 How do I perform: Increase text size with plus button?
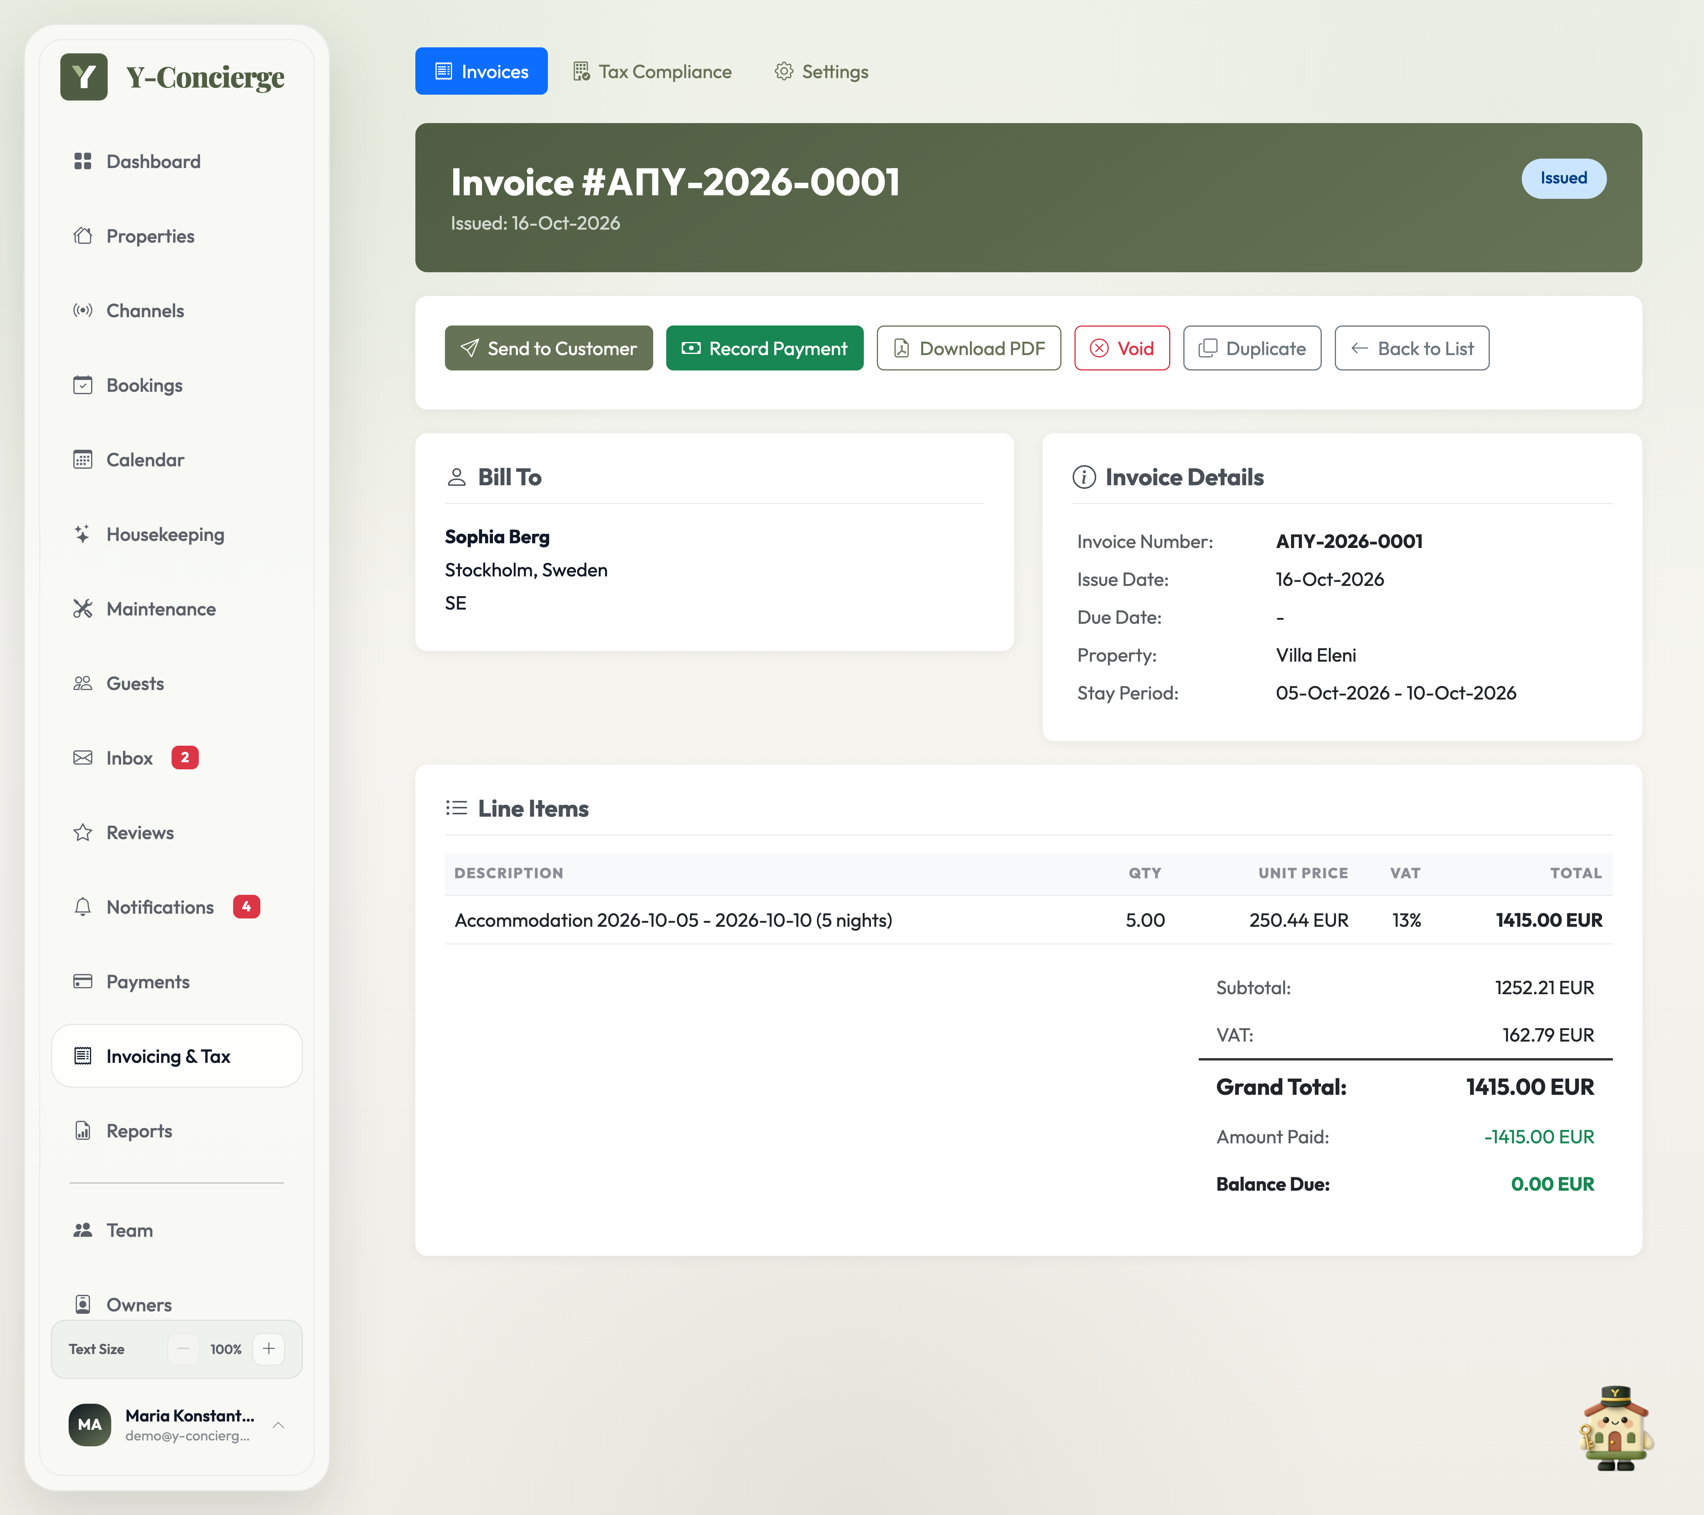point(269,1349)
